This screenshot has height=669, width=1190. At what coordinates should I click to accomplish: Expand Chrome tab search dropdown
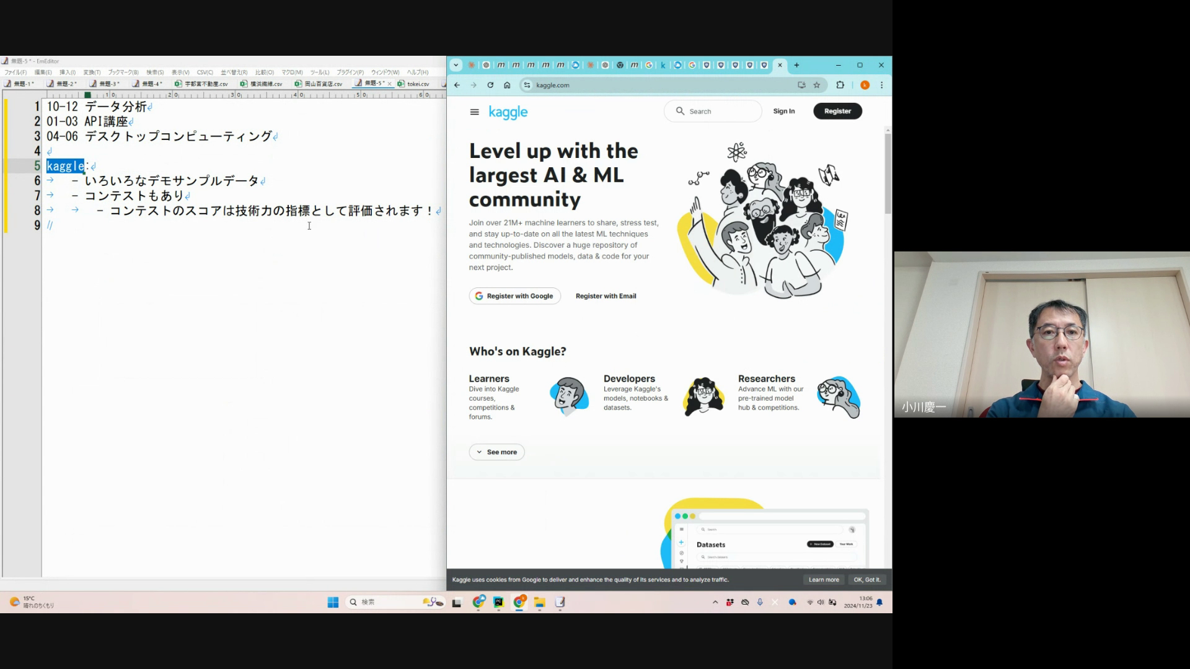pos(456,65)
